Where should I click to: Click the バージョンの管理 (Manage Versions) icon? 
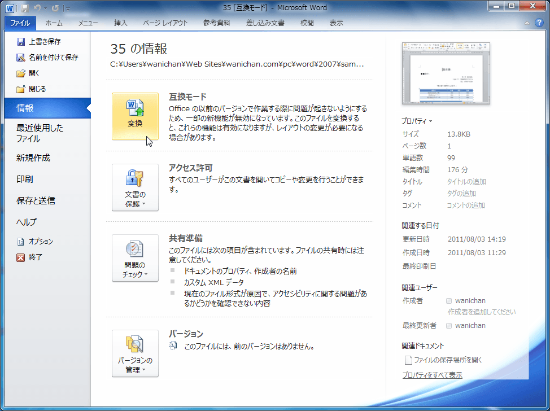(x=135, y=353)
